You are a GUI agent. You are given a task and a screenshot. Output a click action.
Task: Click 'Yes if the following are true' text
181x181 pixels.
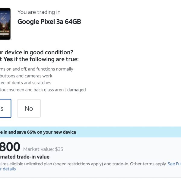pyautogui.click(x=41, y=59)
